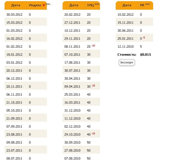Click the ТИЦ column header
Image resolution: width=174 pixels, height=161 pixels.
(x=90, y=5)
